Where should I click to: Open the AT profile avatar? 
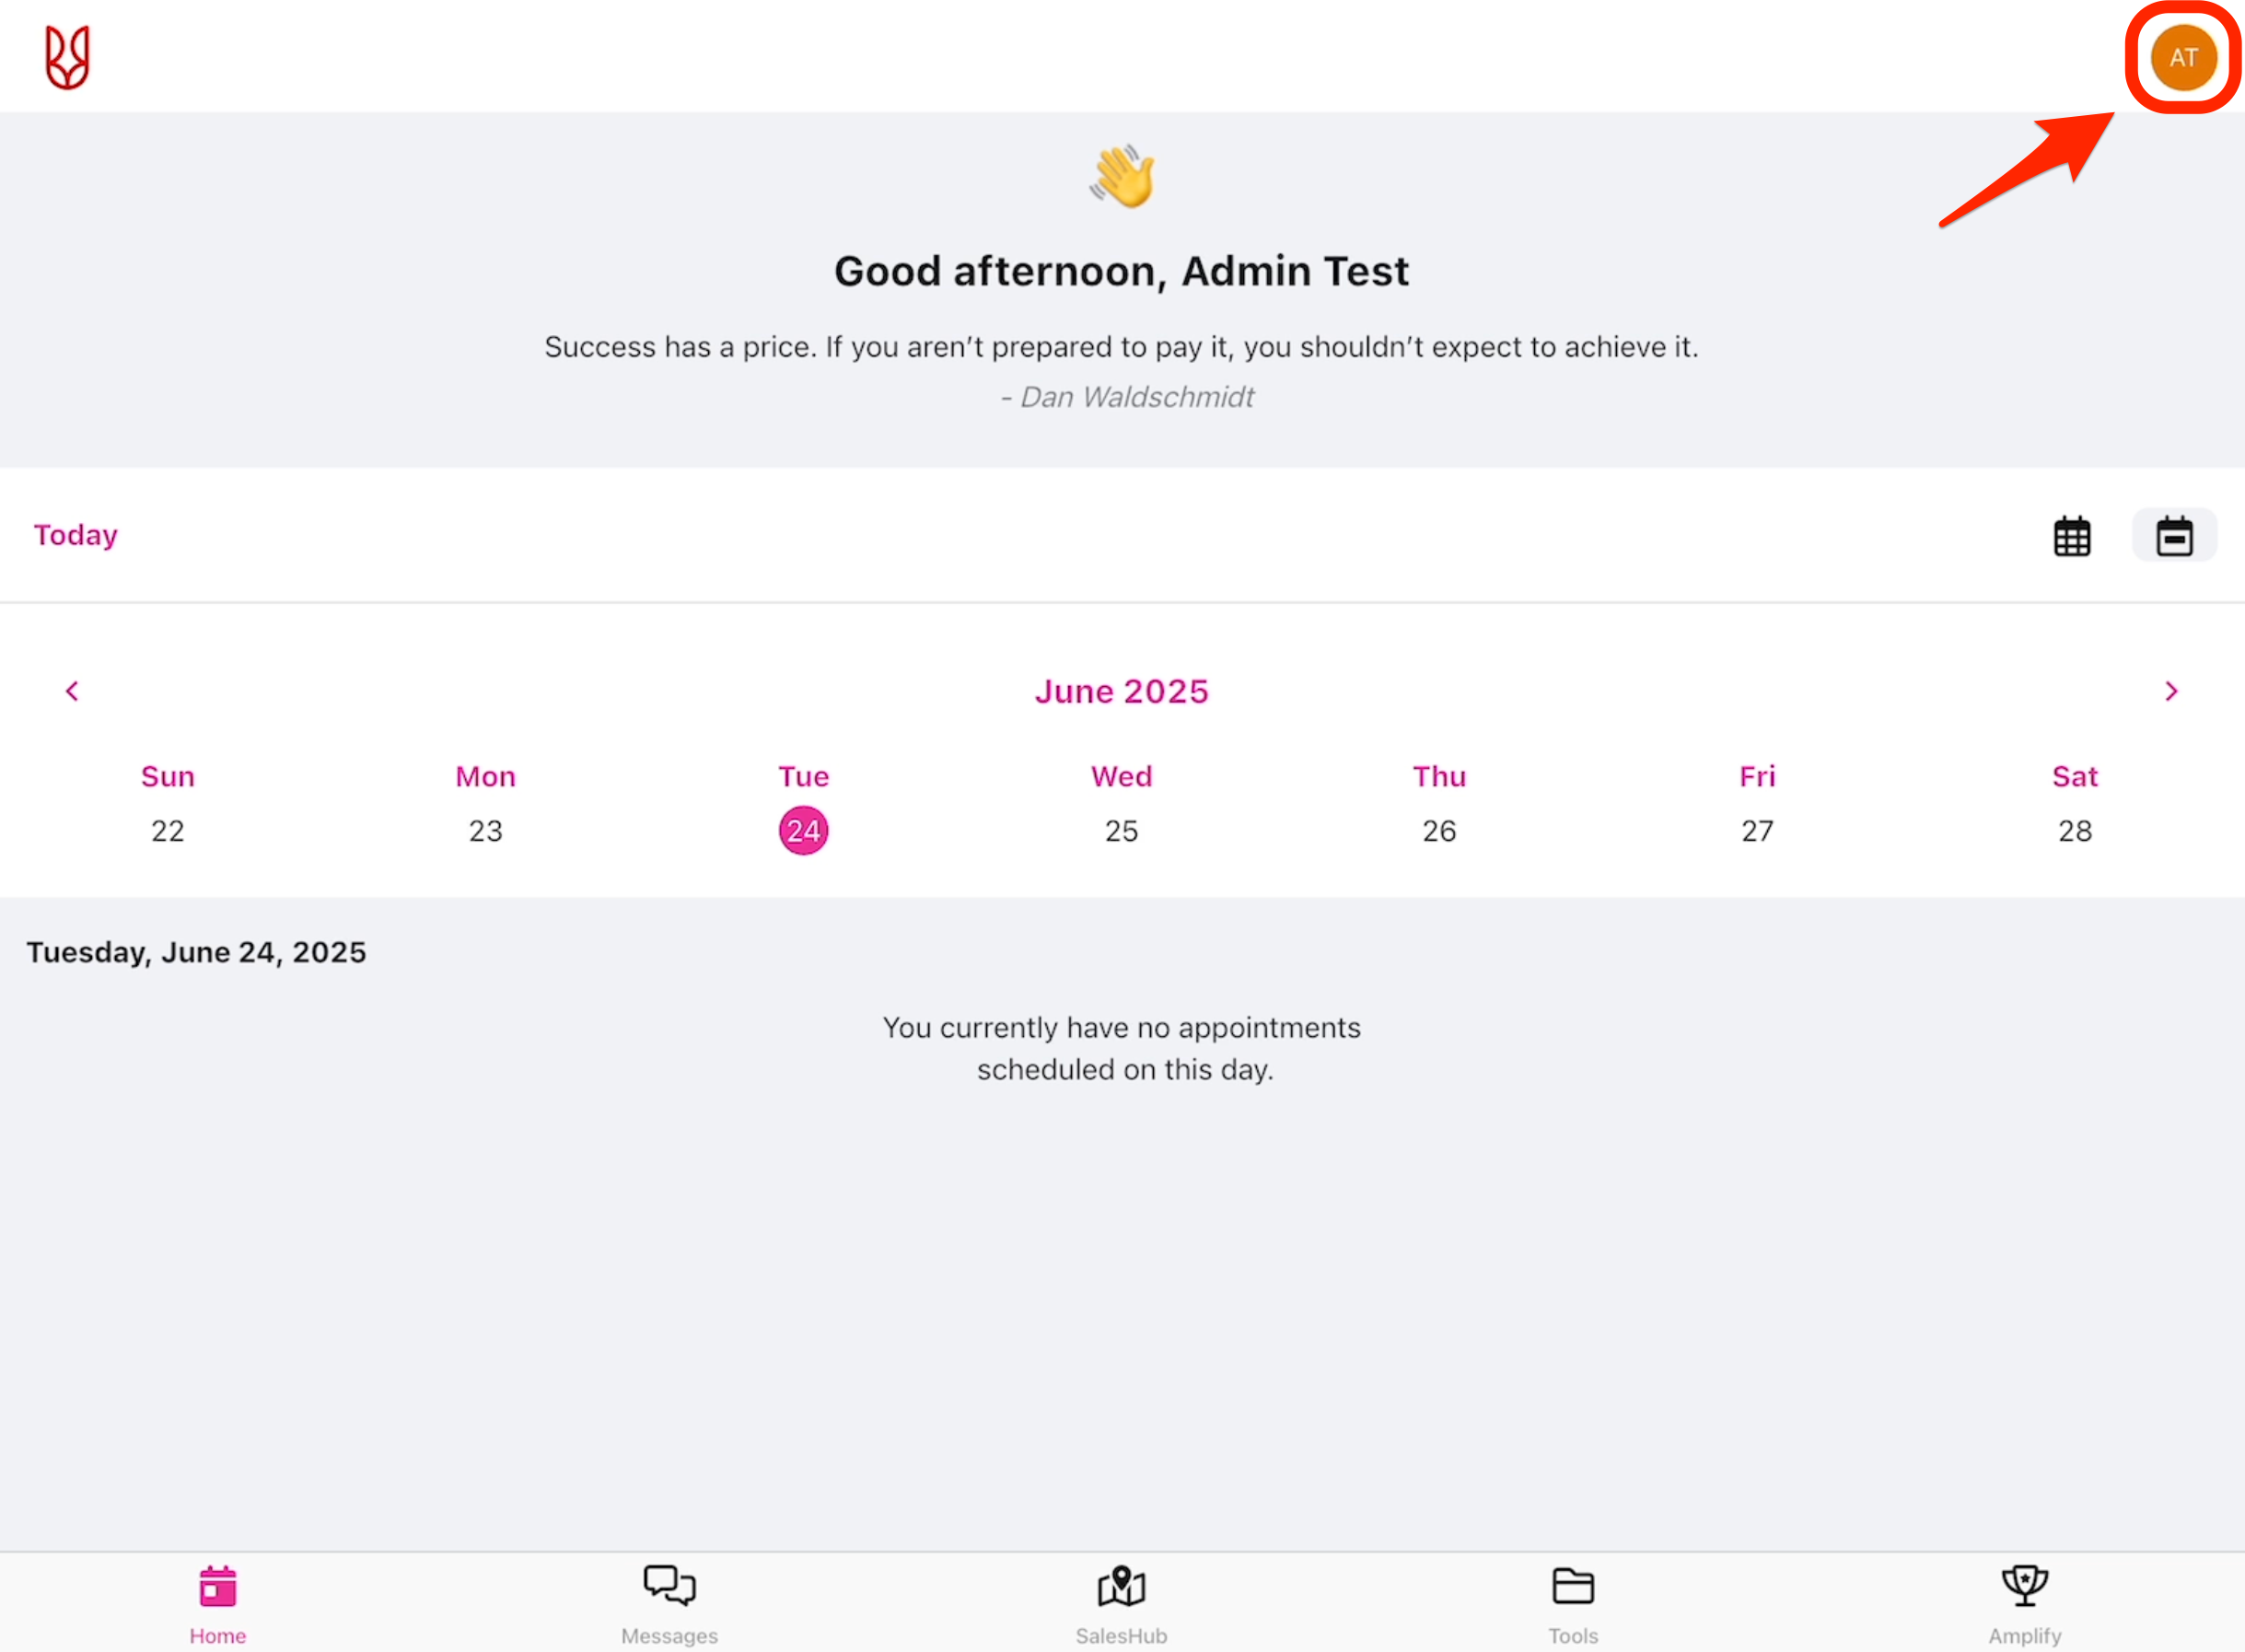2182,58
